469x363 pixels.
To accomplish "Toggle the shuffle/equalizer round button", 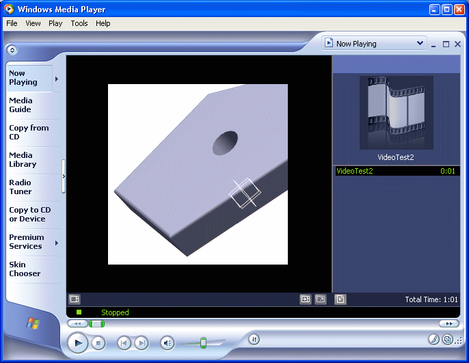I will tap(254, 339).
